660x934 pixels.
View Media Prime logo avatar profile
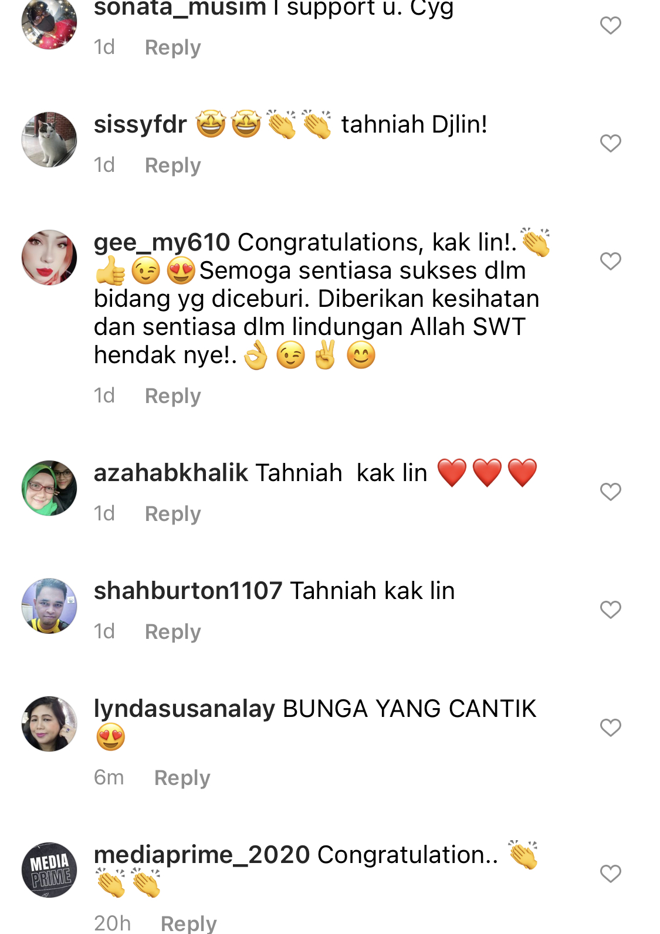click(49, 870)
